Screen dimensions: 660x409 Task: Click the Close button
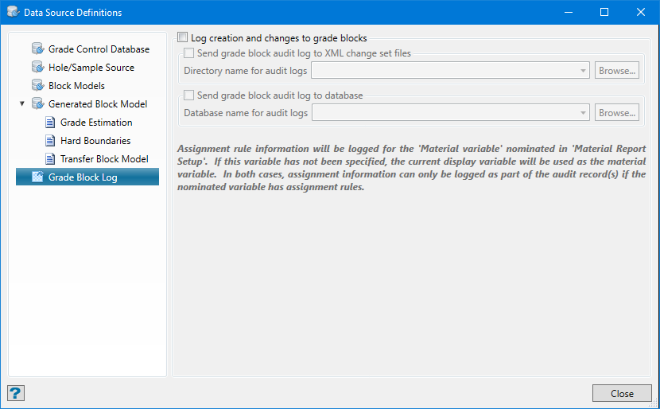622,393
